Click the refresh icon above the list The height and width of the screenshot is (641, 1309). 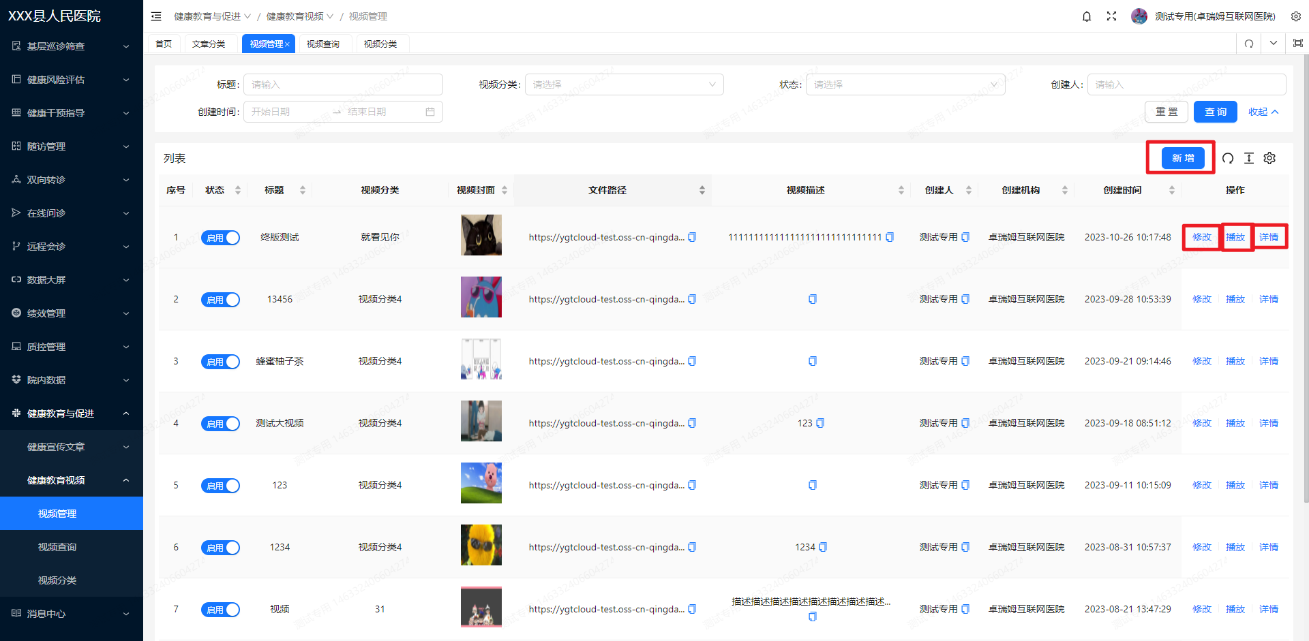[1227, 158]
